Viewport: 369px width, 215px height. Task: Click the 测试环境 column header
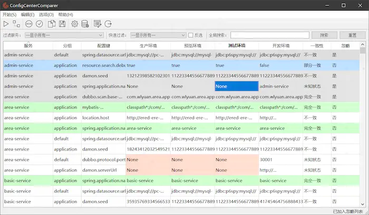click(x=237, y=46)
